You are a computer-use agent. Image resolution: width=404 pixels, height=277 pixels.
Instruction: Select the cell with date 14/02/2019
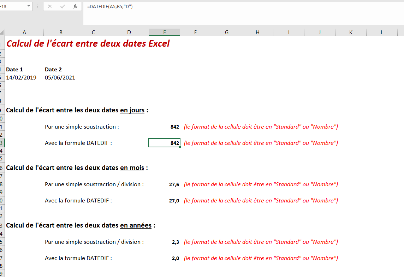coord(21,78)
